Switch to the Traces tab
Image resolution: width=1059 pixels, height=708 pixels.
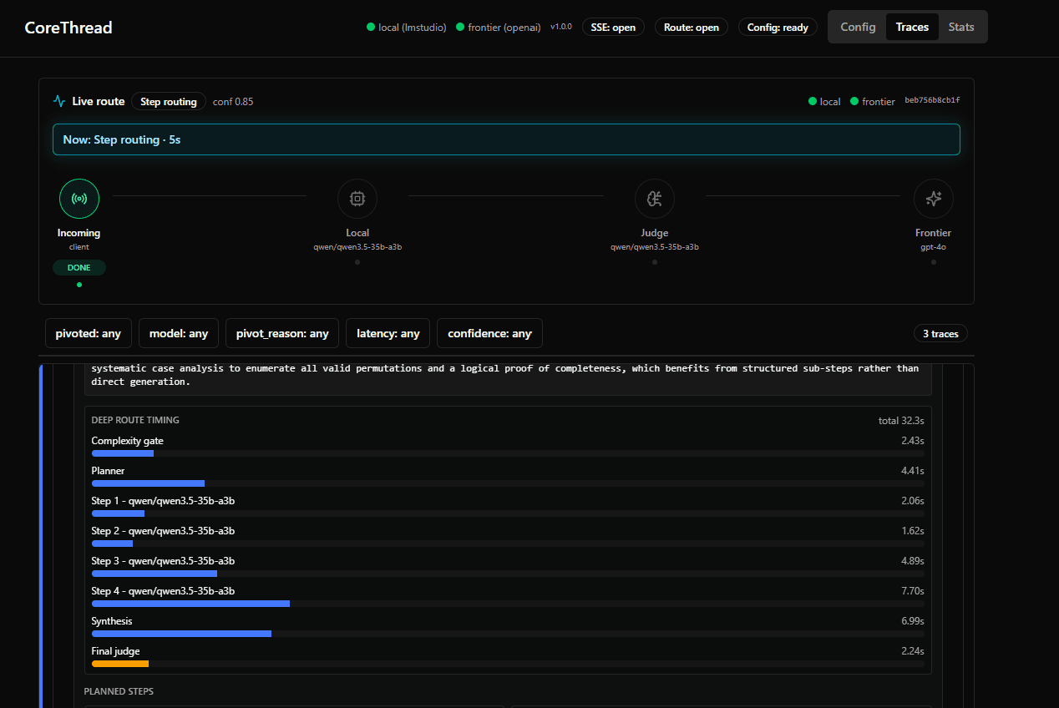[912, 27]
